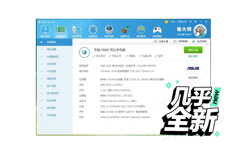
Task: Click the Windows Vista operating system value
Action: (x=128, y=71)
